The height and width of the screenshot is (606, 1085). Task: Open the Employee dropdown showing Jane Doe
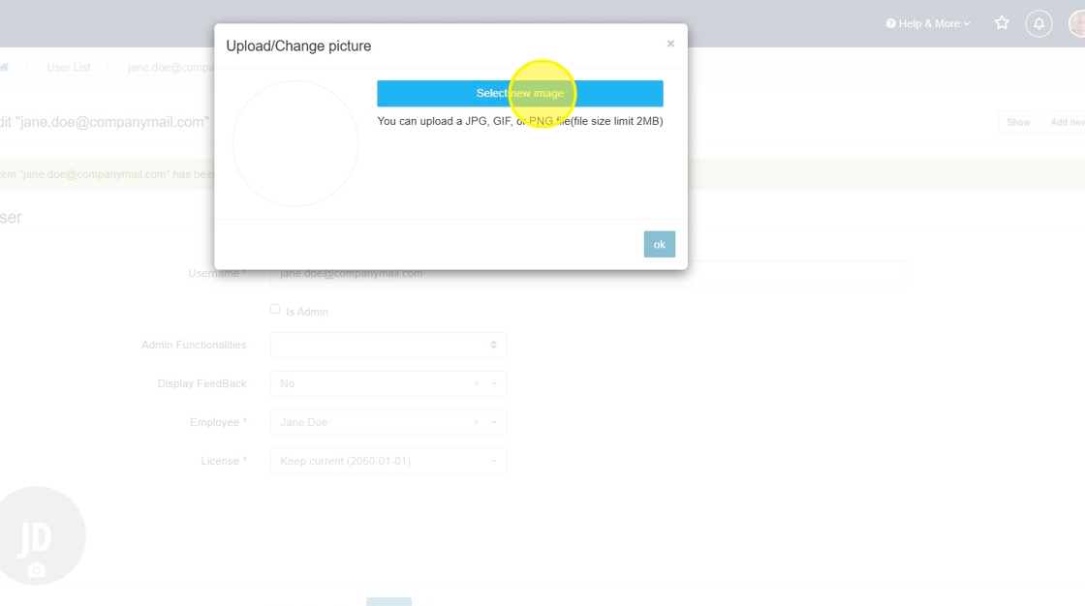(x=373, y=423)
